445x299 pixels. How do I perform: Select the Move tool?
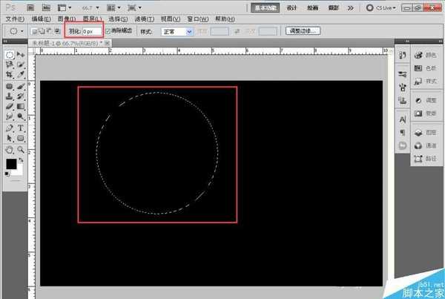click(x=21, y=55)
